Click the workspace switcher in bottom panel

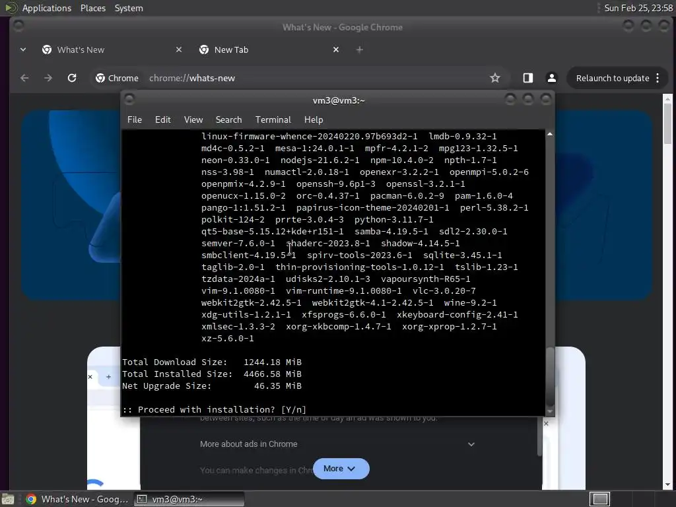coord(600,499)
